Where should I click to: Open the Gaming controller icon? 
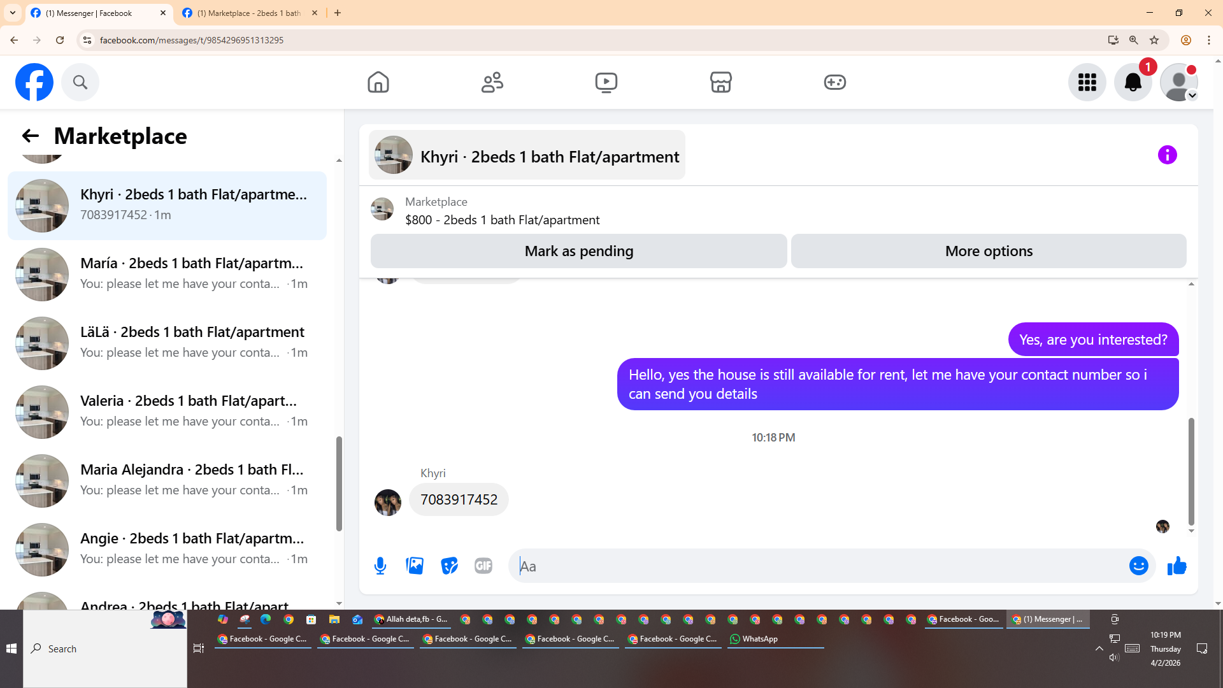(835, 82)
